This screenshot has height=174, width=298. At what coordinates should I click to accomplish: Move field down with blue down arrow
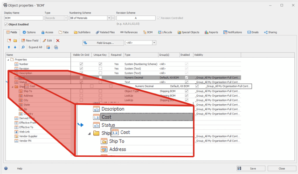coord(15,47)
